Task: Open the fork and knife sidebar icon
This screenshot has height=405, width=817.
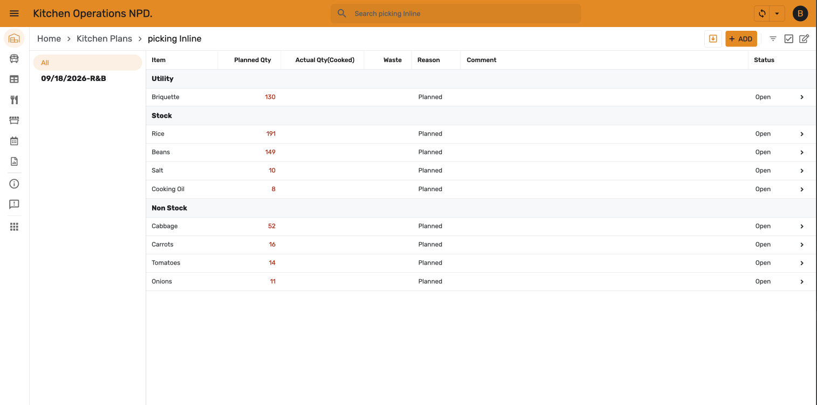Action: [x=14, y=100]
